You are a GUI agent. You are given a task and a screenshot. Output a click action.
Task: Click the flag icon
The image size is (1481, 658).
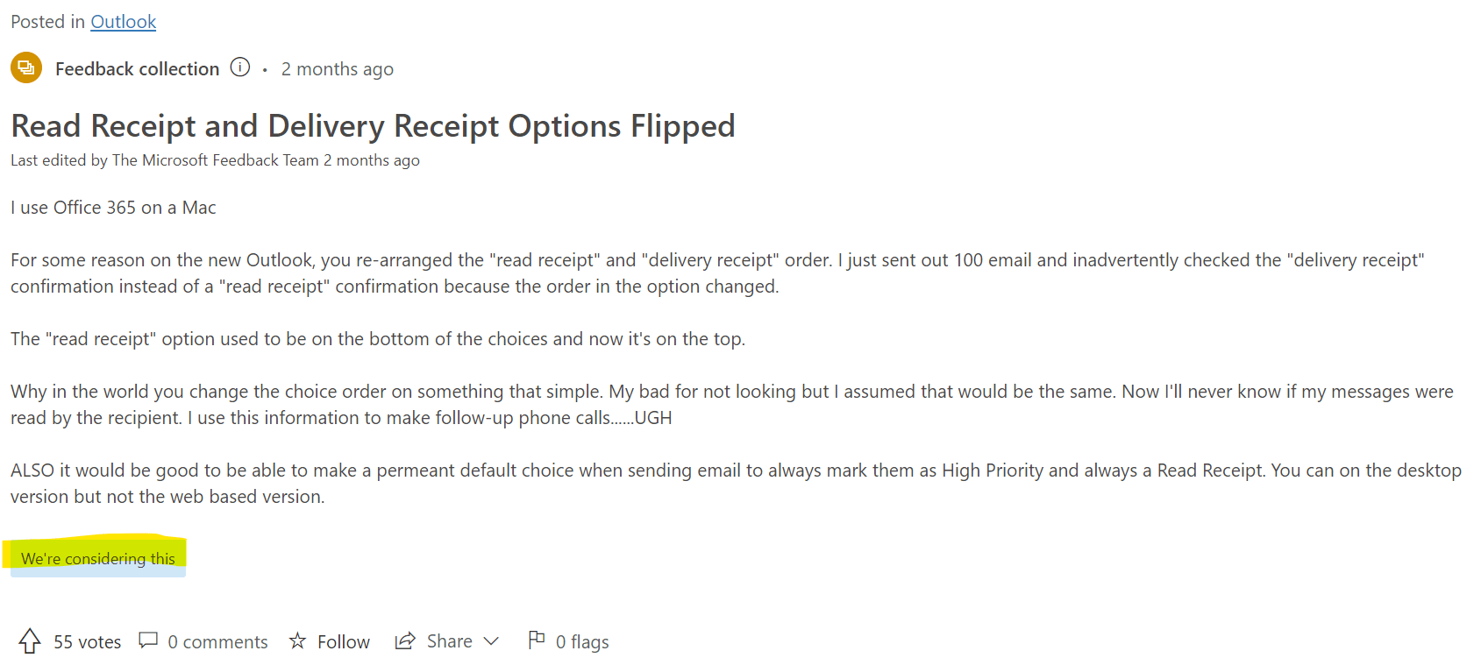537,640
